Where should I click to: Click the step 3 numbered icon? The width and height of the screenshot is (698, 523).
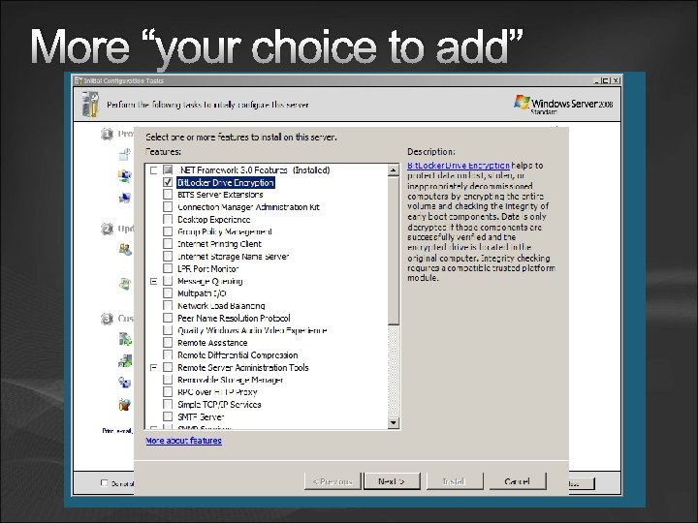[x=107, y=319]
